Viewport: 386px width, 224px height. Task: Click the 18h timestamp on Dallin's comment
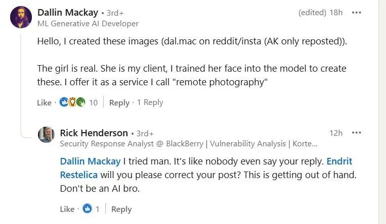click(336, 13)
